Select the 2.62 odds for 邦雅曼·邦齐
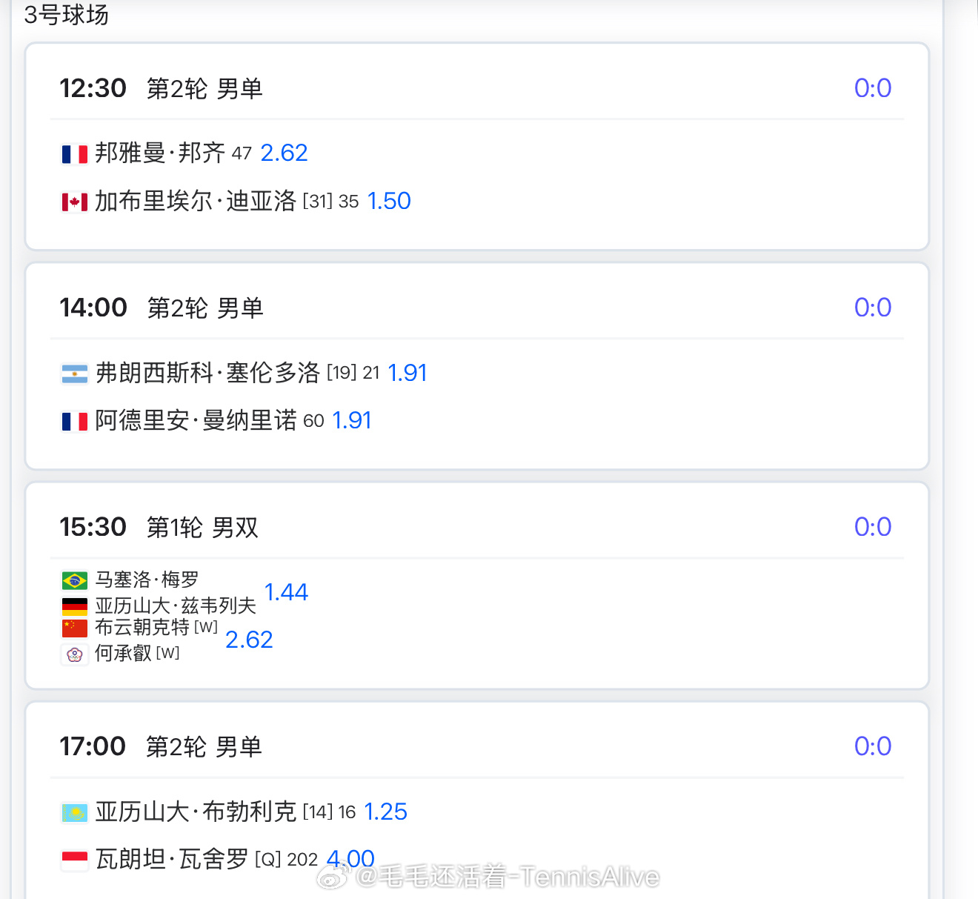 pos(284,153)
